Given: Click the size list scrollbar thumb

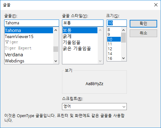Looking at the screenshot, I should click(x=124, y=37).
